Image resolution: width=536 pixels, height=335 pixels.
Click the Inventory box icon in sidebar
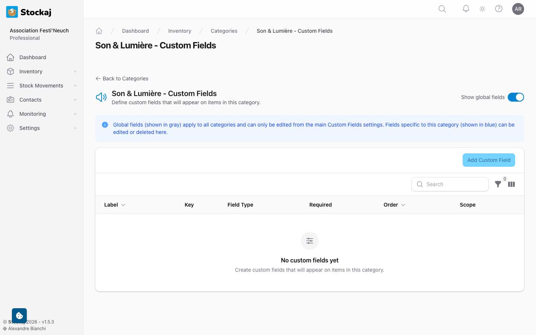click(x=10, y=71)
